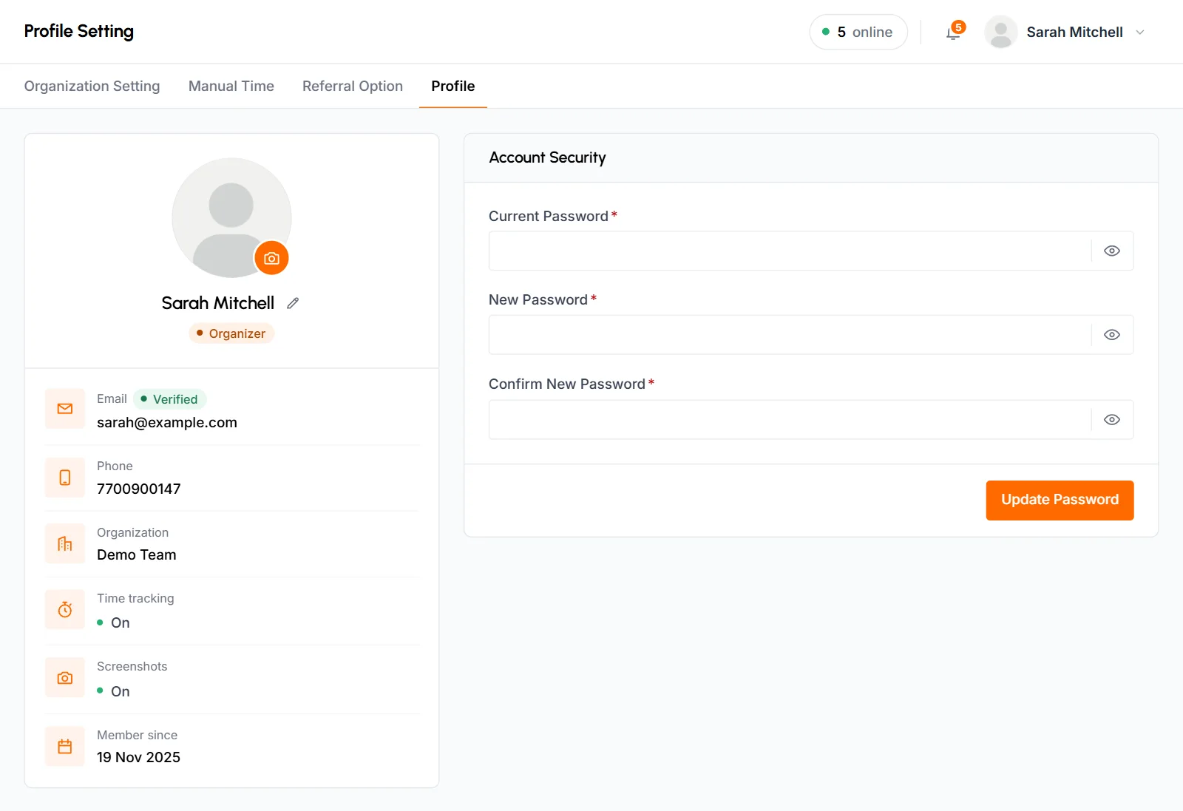Click the camera icon on the profile photo
1183x811 pixels.
pos(271,258)
